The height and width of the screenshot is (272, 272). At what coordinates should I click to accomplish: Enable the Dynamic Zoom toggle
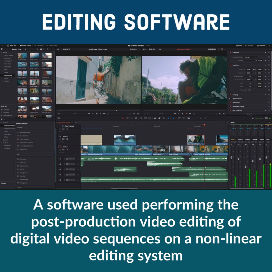(x=230, y=98)
